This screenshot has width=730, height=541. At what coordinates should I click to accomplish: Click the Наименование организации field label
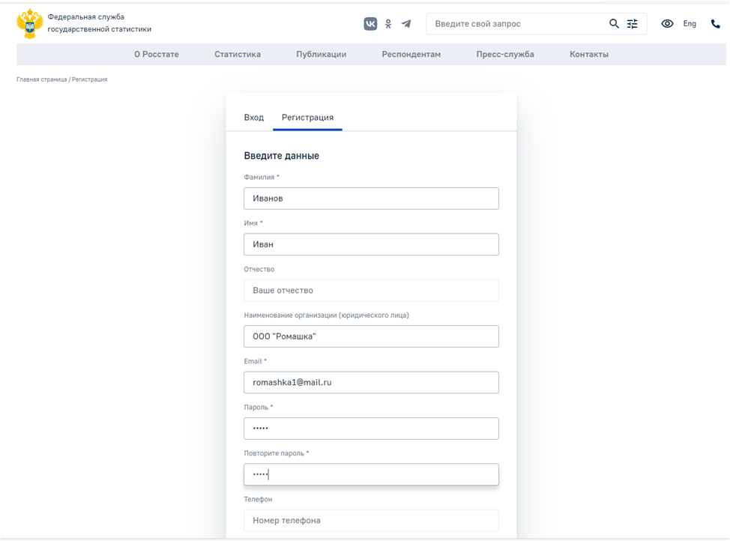point(326,315)
